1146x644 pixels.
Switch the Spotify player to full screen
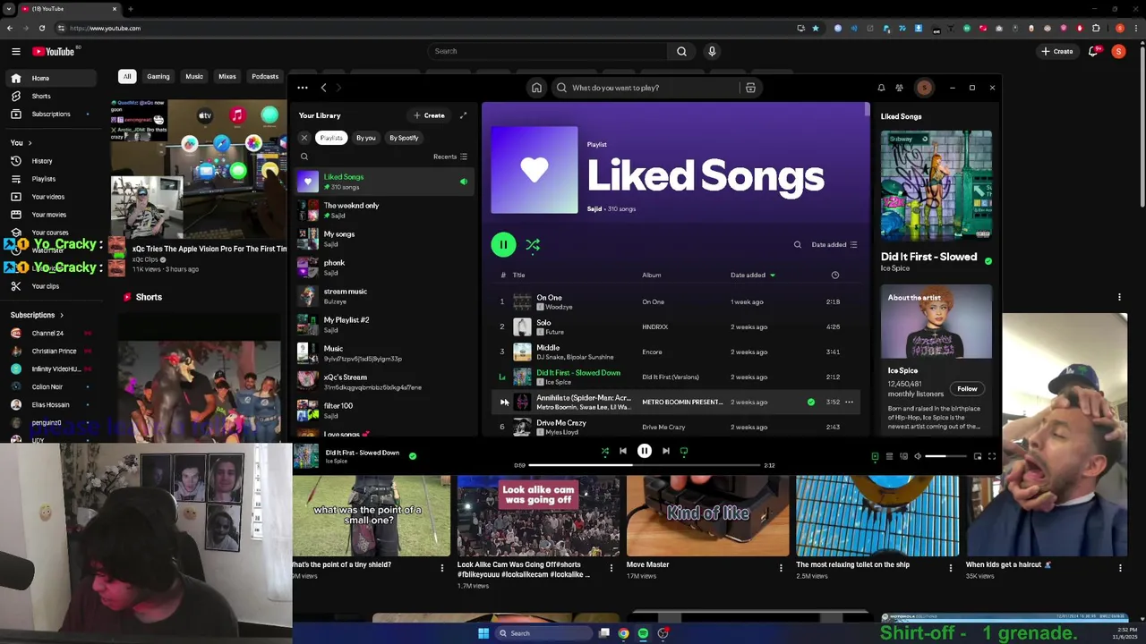[992, 456]
